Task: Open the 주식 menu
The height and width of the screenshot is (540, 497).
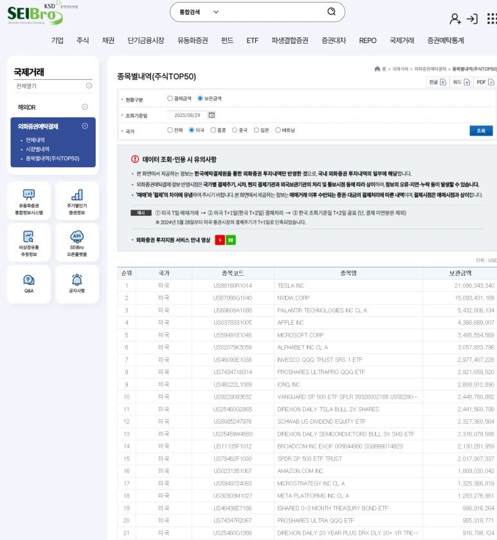Action: (x=83, y=40)
